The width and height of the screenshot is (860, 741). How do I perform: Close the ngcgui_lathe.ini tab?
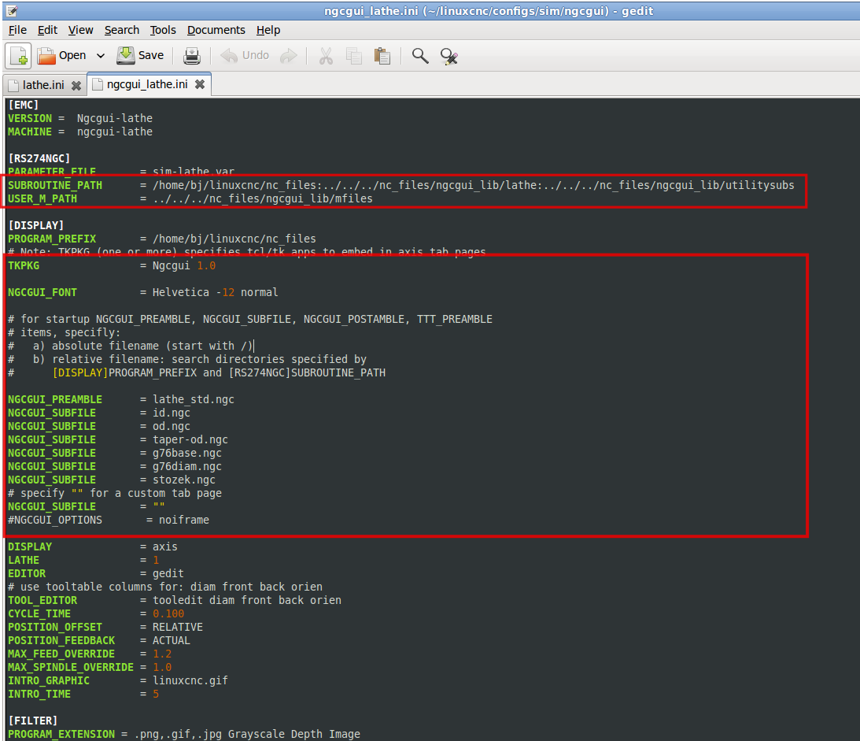pyautogui.click(x=200, y=84)
